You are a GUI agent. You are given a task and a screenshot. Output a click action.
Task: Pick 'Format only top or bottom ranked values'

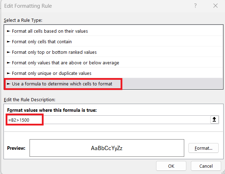54,52
